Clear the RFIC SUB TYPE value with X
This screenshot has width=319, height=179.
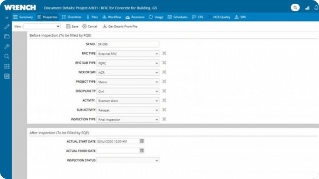(x=164, y=63)
